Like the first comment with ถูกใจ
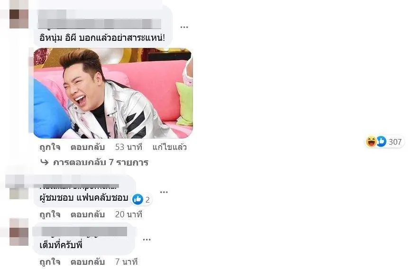The image size is (412, 269). point(50,147)
